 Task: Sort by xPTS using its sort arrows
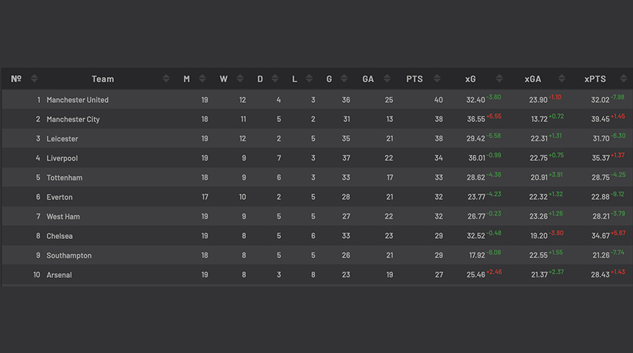[623, 78]
